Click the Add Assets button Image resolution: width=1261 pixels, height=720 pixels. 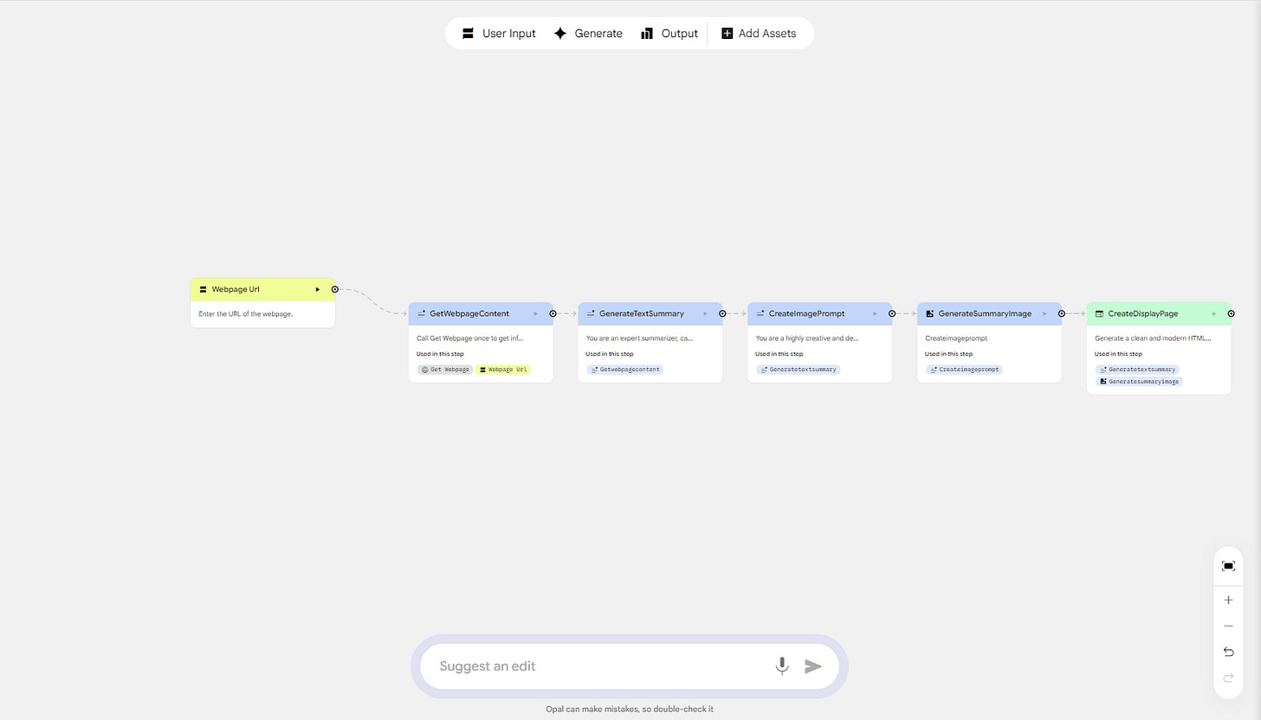point(759,33)
